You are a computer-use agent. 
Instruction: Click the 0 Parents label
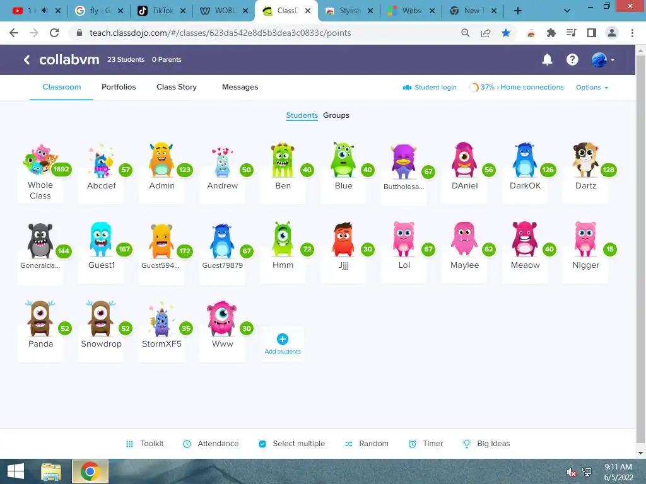tap(167, 59)
